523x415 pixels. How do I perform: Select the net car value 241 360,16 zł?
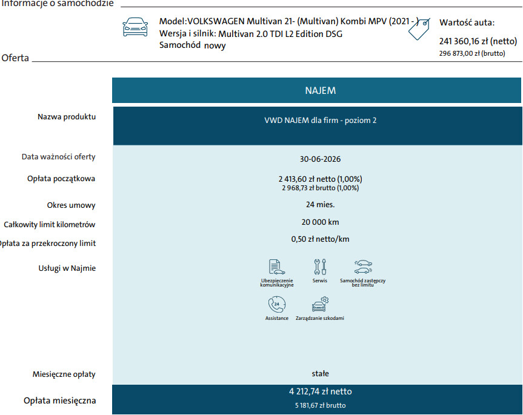(x=478, y=42)
